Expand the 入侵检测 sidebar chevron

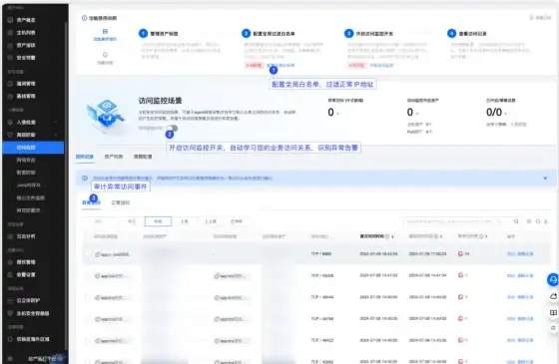click(56, 122)
